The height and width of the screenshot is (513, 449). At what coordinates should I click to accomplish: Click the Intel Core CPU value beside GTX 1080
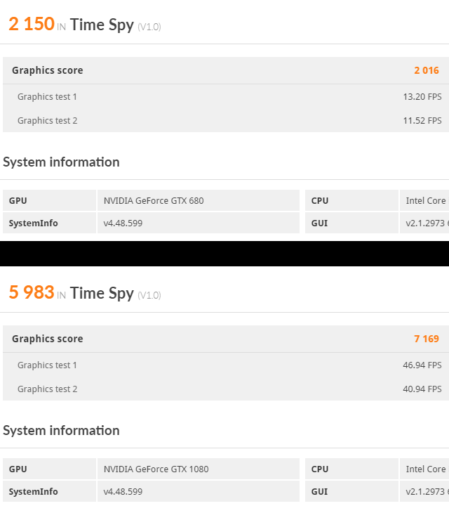pyautogui.click(x=426, y=469)
